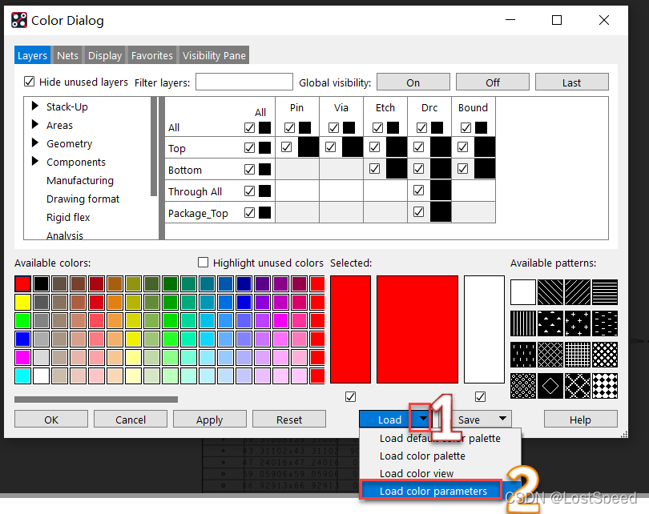This screenshot has width=649, height=514.
Task: Click the global visibility Off button
Action: 492,82
